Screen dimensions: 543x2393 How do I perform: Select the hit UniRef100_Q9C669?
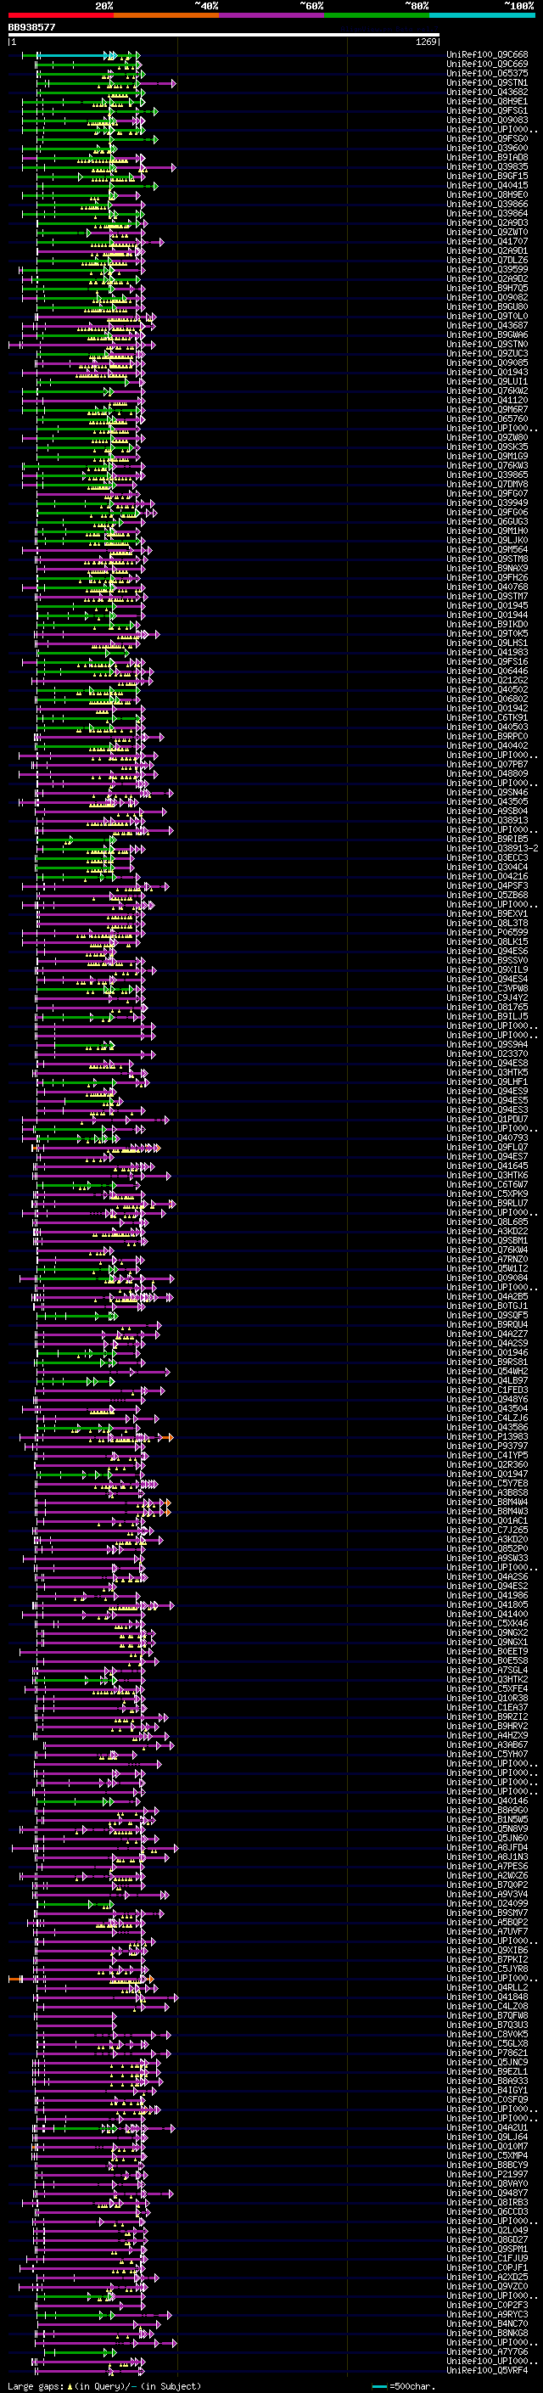click(x=487, y=65)
